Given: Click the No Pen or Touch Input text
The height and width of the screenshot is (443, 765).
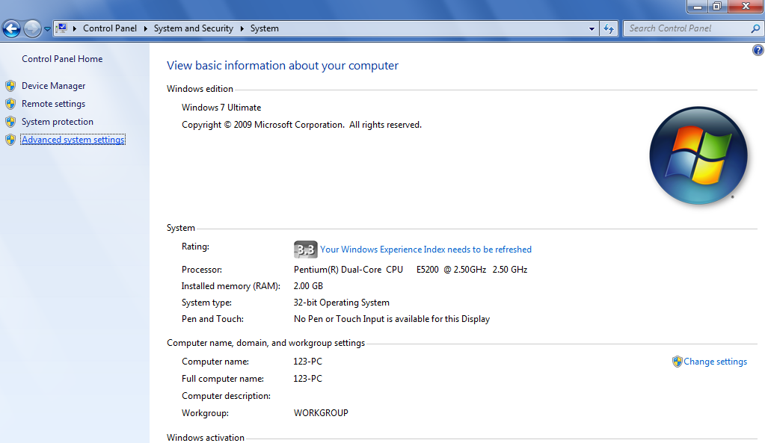Looking at the screenshot, I should [x=391, y=319].
